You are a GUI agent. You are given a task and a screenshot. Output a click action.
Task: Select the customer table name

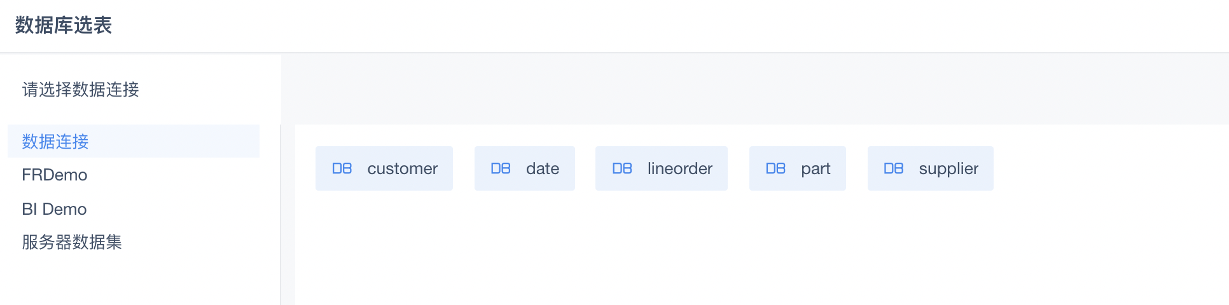coord(403,168)
